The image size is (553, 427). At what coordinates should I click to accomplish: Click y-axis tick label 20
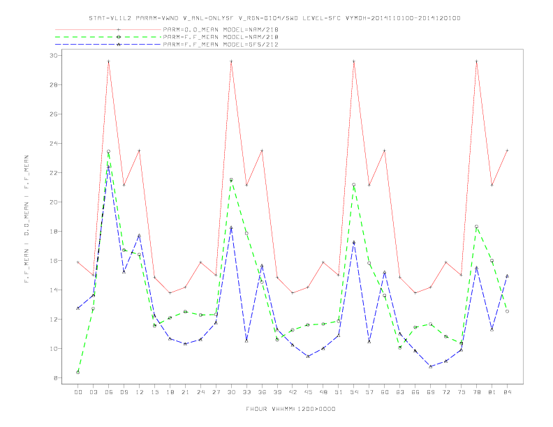tap(53, 202)
